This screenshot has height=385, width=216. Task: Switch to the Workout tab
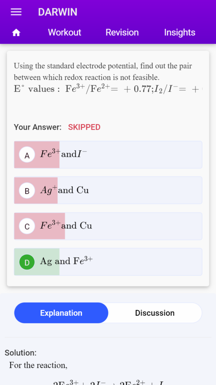(x=64, y=32)
